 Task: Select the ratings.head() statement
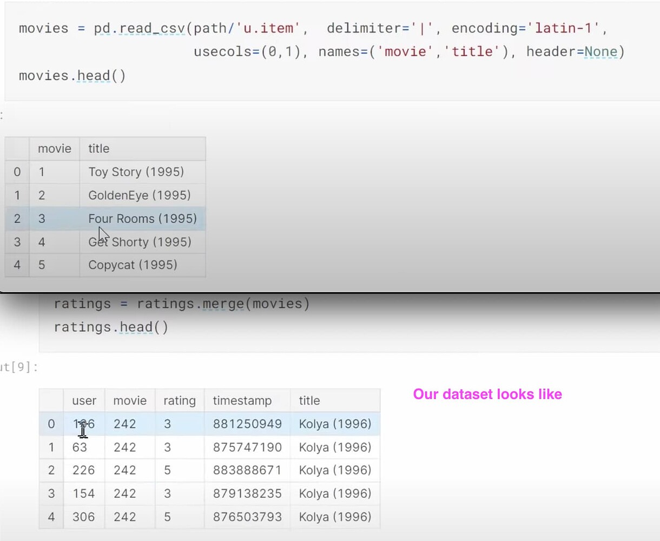(x=111, y=327)
